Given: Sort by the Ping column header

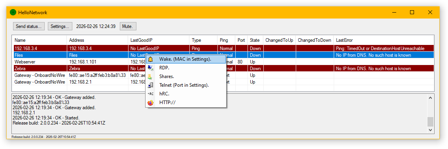Looking at the screenshot, I should pyautogui.click(x=226, y=40).
